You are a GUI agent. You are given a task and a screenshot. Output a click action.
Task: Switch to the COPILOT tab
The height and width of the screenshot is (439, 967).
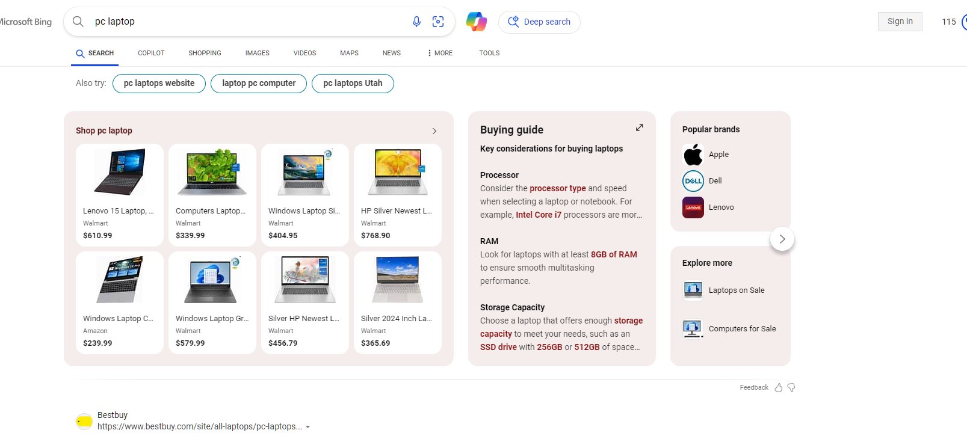[151, 53]
